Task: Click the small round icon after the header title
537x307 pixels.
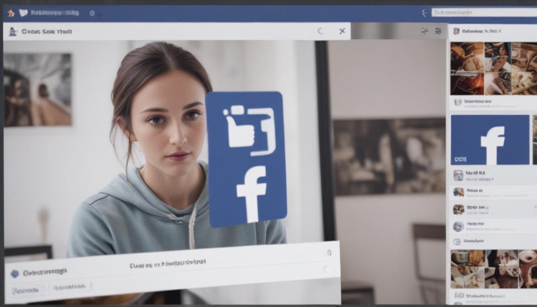Action: tap(92, 13)
